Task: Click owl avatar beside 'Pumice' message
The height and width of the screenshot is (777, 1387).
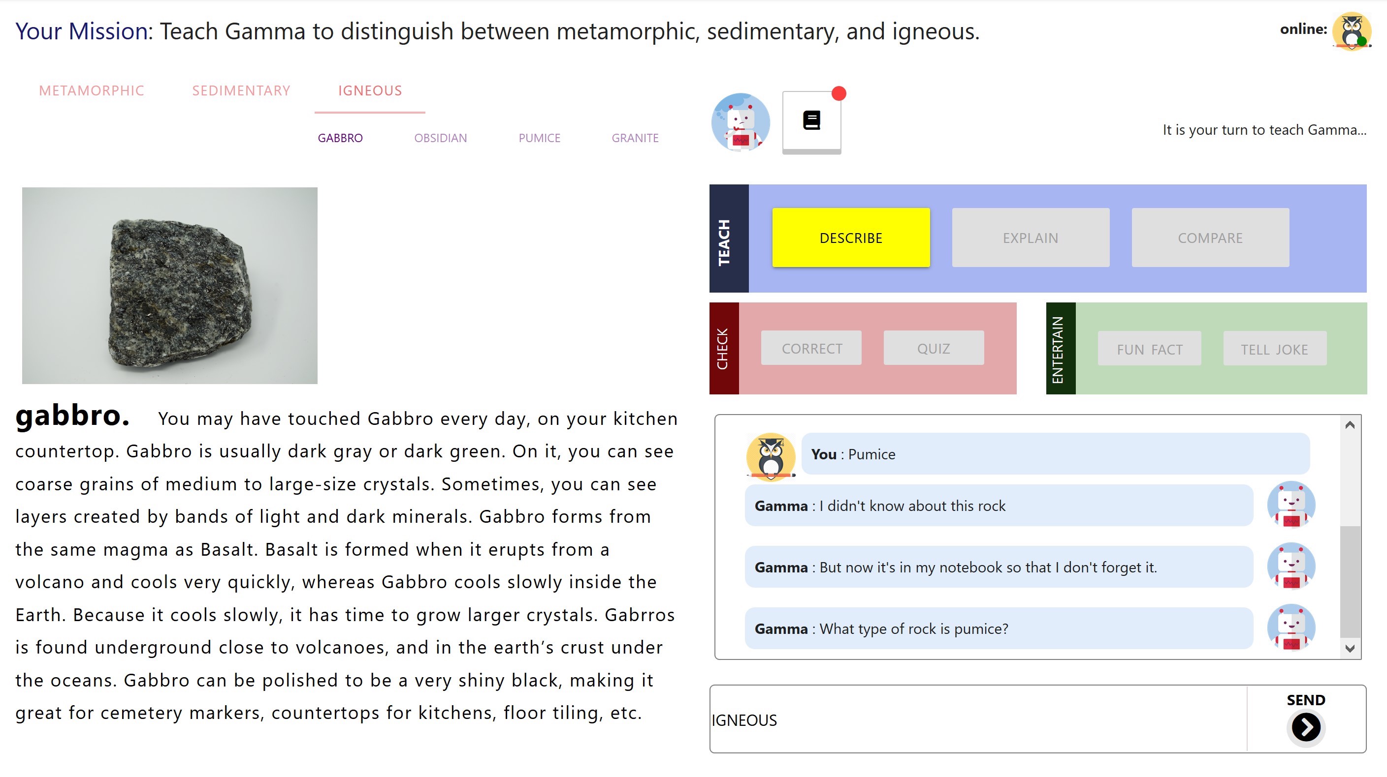Action: pyautogui.click(x=771, y=456)
